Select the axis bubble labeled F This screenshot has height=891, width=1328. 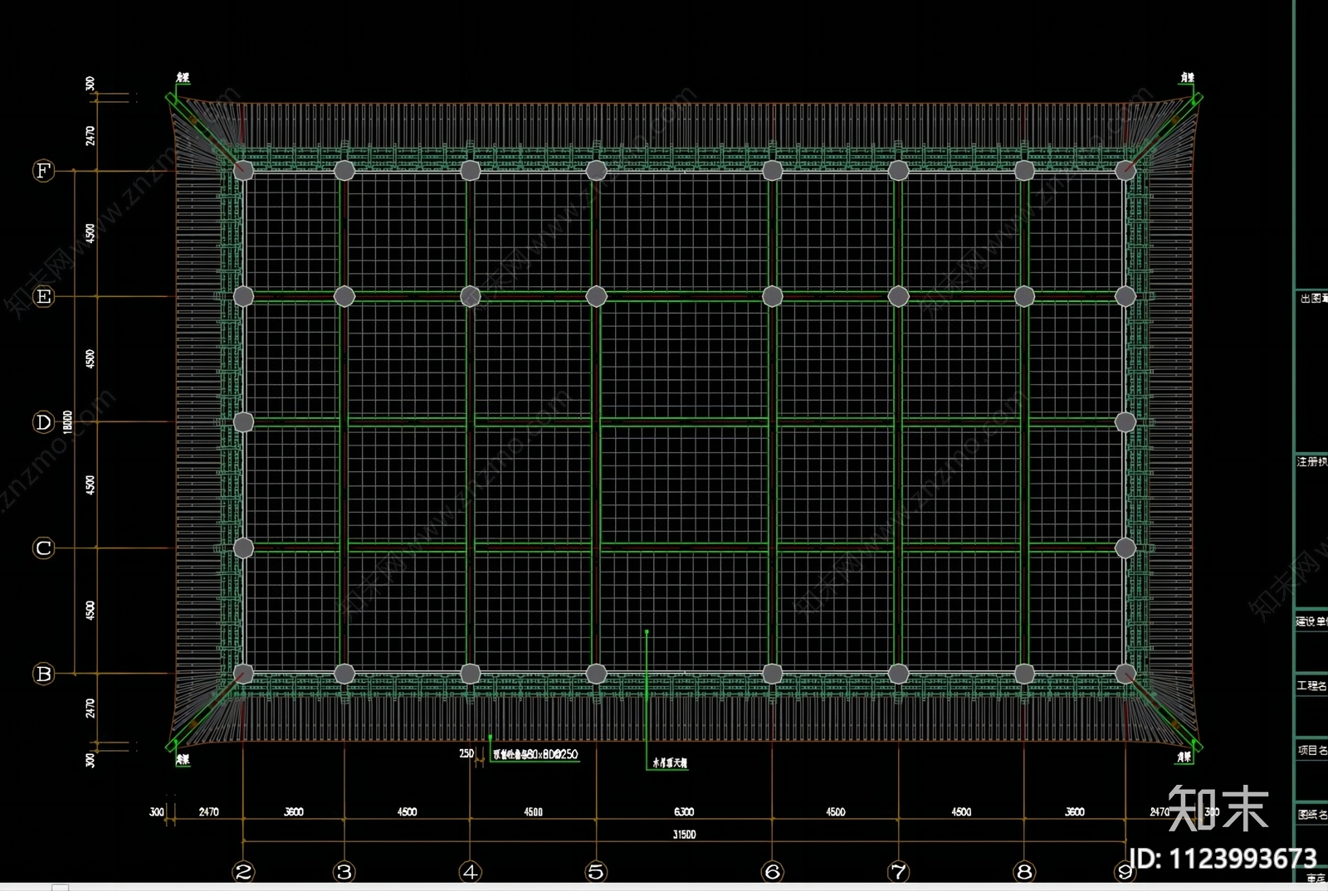(x=43, y=171)
